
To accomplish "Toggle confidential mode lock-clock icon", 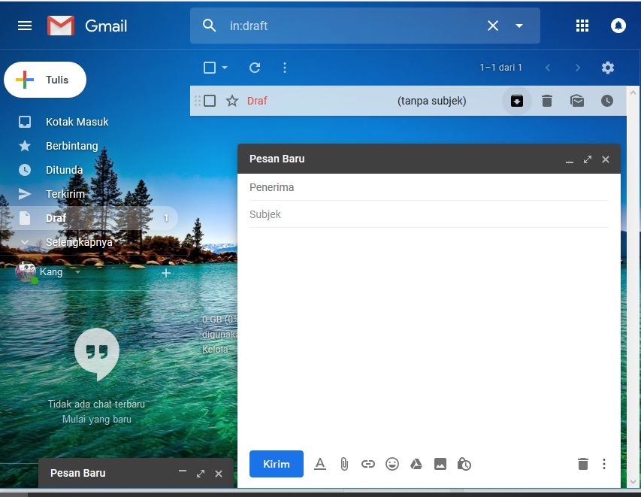I will click(464, 464).
